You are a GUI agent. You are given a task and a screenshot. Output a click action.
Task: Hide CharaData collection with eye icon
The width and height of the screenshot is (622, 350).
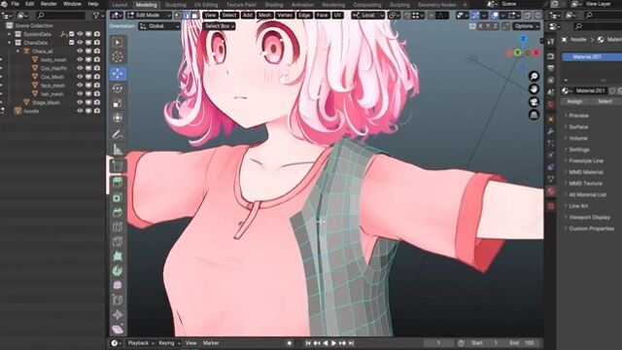click(x=80, y=43)
